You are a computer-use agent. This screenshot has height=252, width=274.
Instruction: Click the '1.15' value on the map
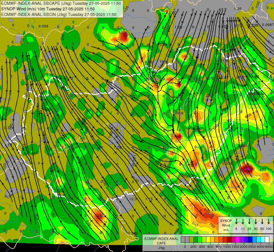point(149,199)
